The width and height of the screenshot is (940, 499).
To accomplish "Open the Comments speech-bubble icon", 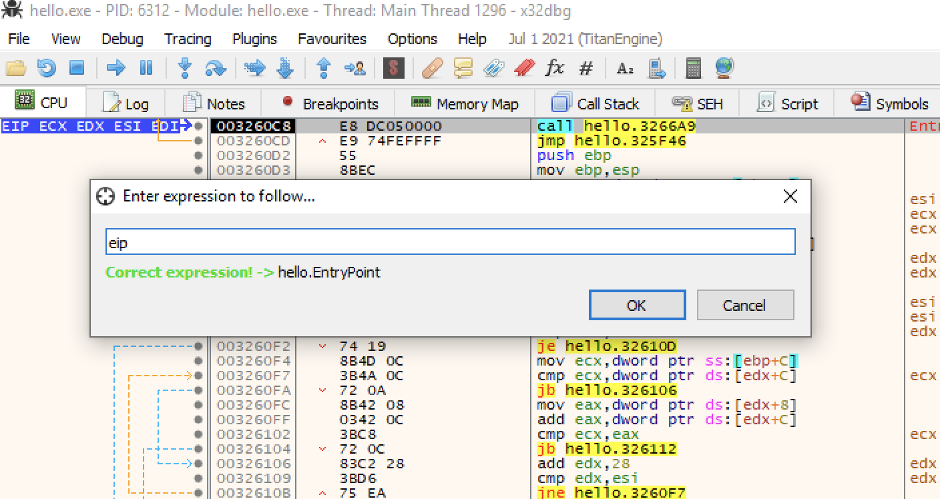I will pyautogui.click(x=463, y=67).
